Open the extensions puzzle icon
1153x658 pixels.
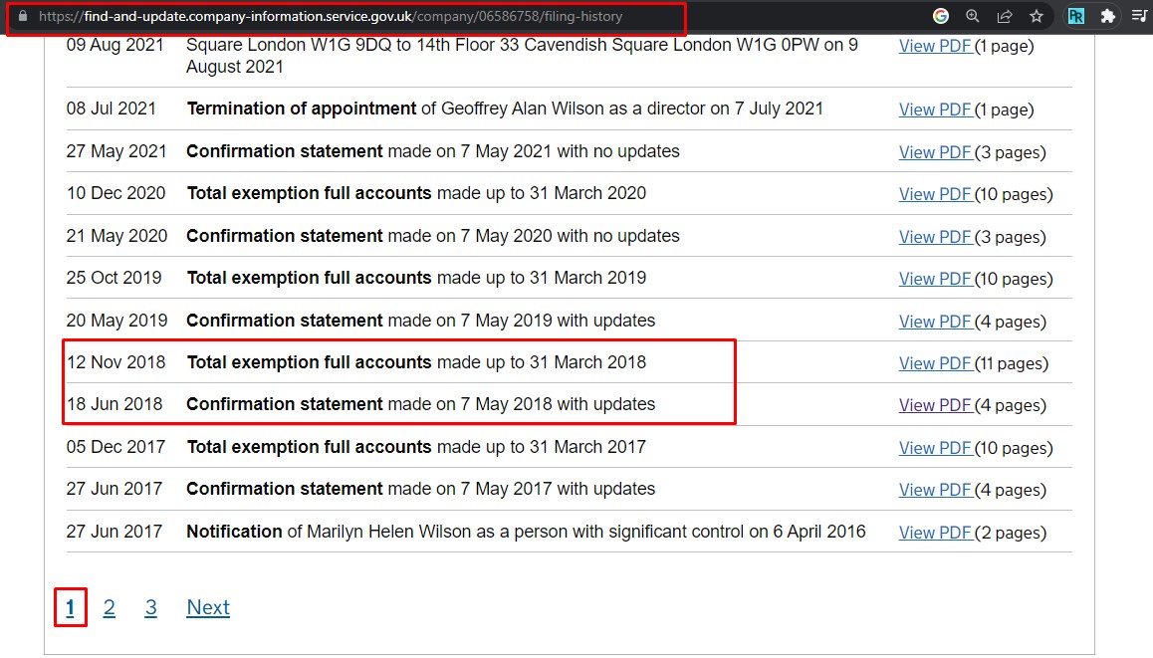1107,16
